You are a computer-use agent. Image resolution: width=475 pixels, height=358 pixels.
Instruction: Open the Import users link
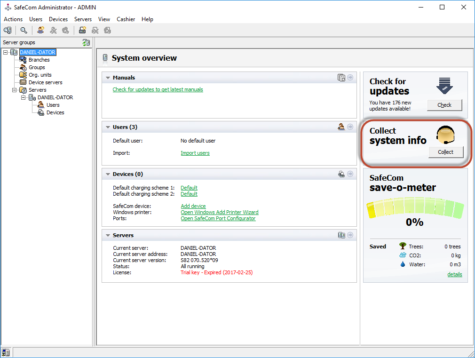(x=195, y=153)
